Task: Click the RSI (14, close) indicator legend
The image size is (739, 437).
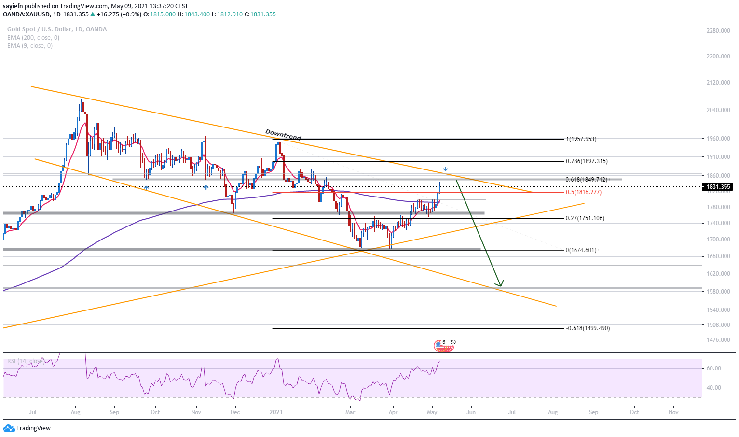Action: tap(25, 361)
